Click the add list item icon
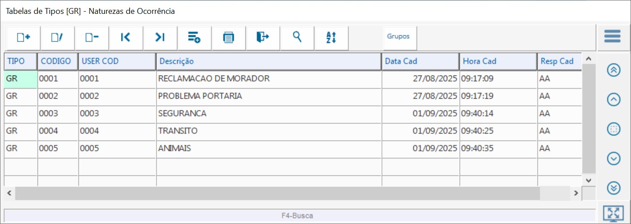 click(194, 38)
